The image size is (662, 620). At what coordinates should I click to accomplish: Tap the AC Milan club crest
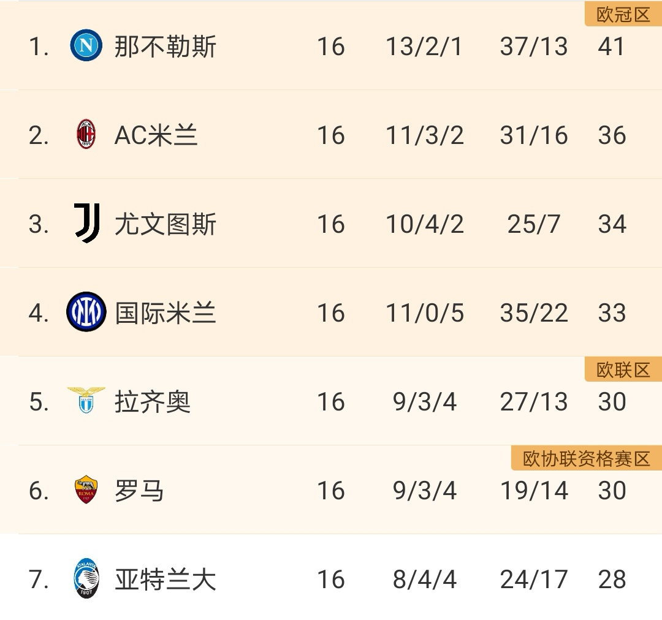point(86,134)
